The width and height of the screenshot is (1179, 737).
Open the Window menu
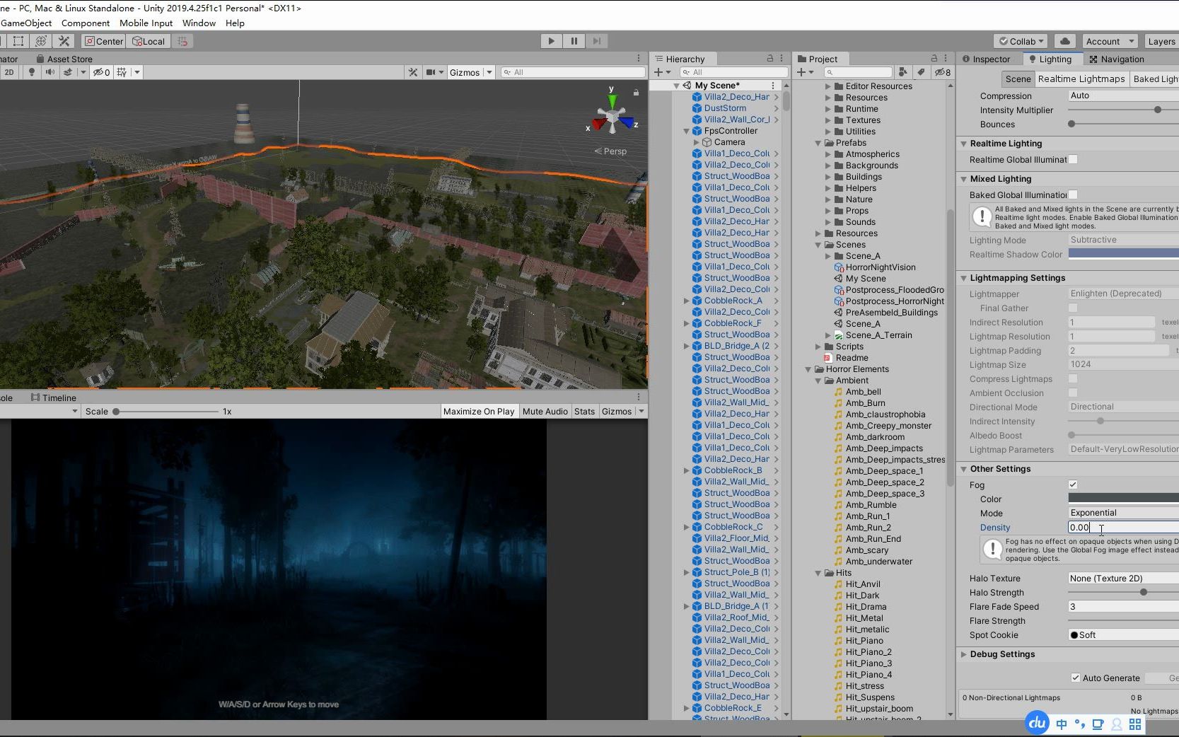click(199, 23)
